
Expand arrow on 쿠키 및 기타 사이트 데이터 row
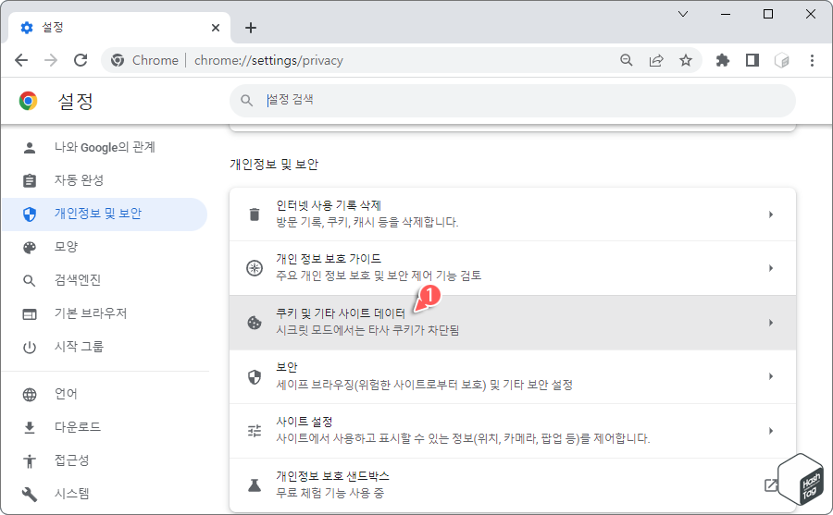[x=770, y=323]
